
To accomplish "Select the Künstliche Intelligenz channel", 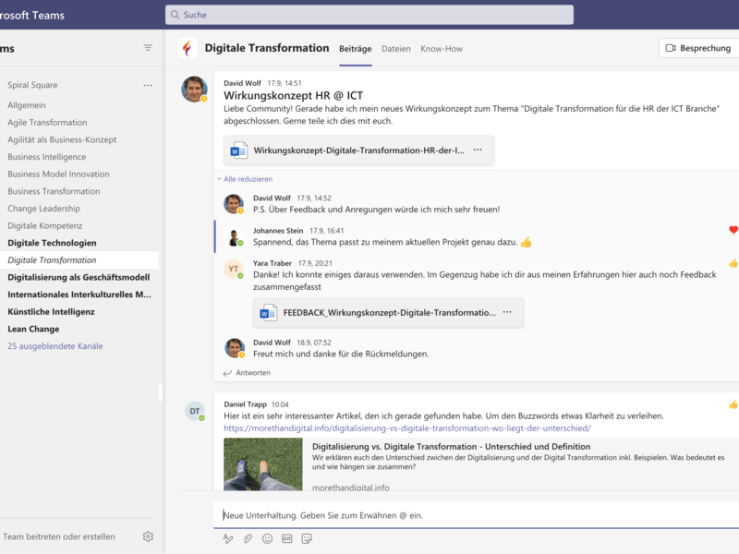I will coord(52,312).
